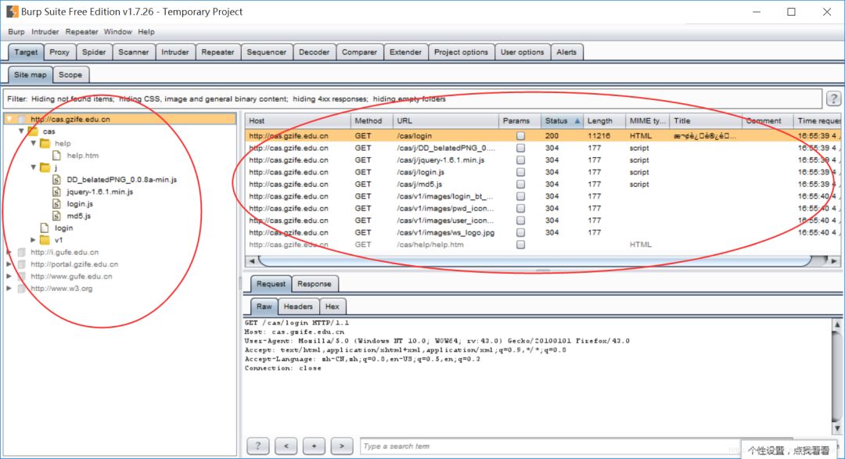Click the '+' button beside the search field
This screenshot has width=845, height=459.
tap(314, 446)
